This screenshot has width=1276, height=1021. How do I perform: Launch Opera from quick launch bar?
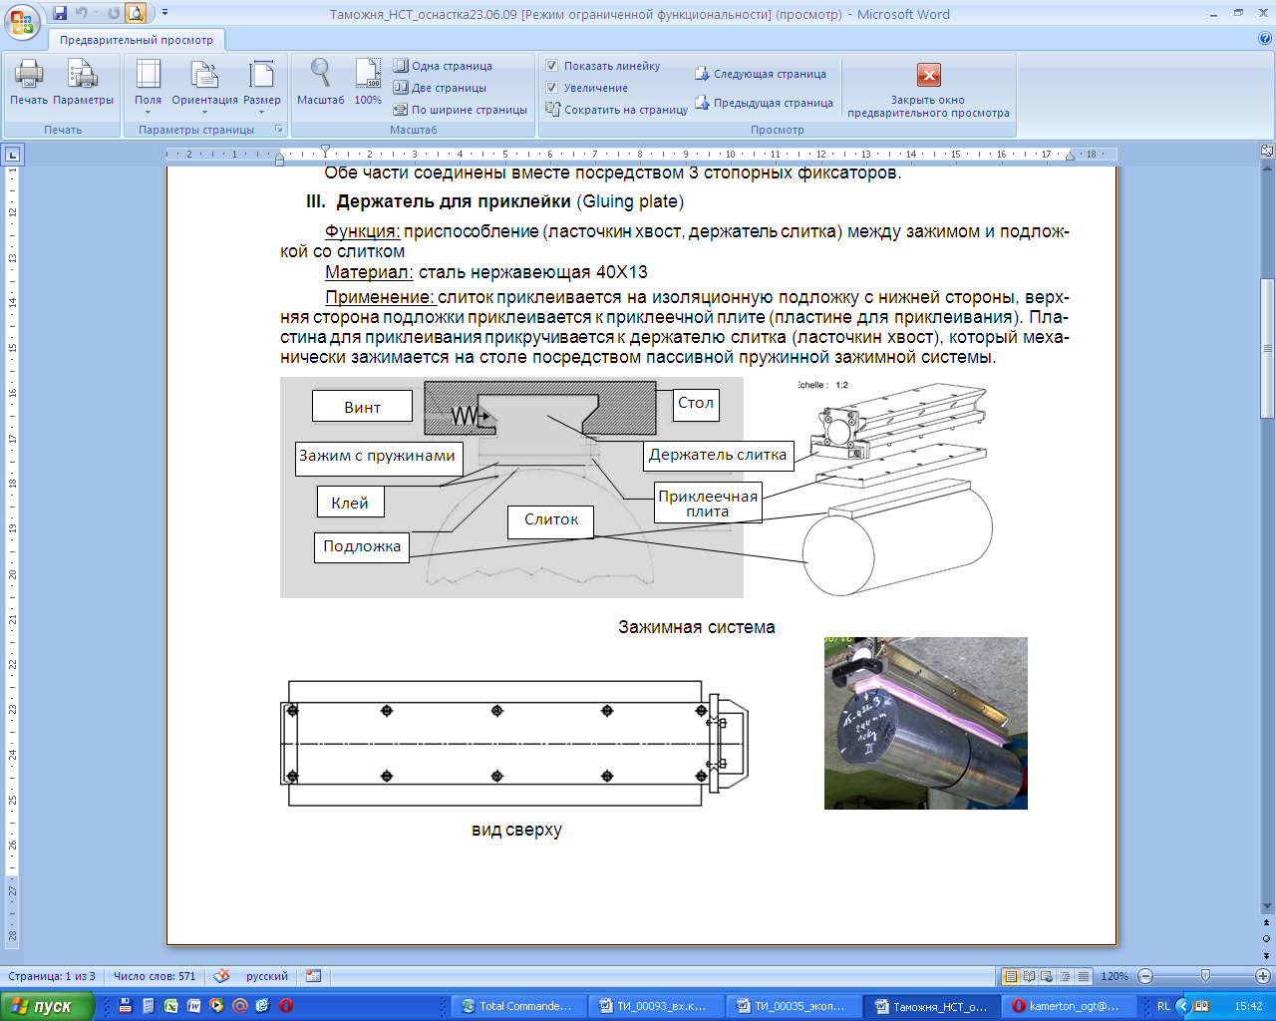click(286, 1006)
